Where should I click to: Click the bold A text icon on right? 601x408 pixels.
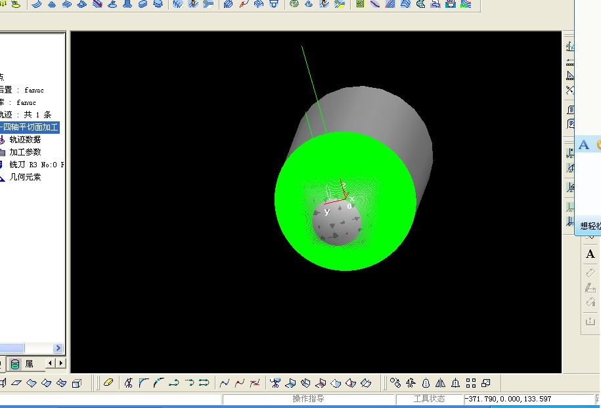click(x=590, y=255)
